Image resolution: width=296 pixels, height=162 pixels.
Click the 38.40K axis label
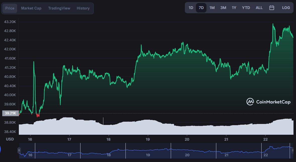pos(10,131)
